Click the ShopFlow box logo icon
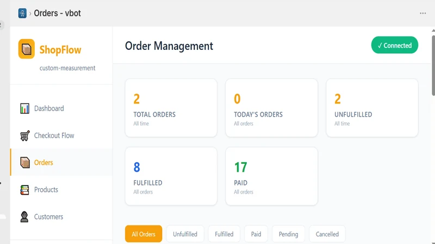The image size is (435, 244). point(26,49)
